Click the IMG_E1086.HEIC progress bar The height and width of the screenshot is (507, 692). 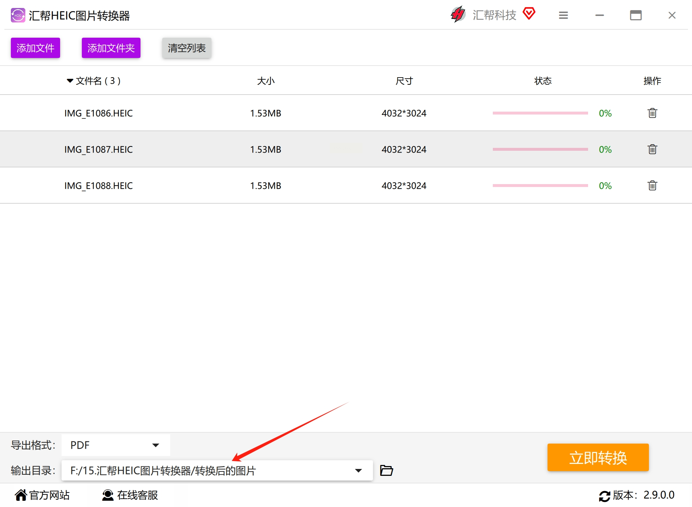540,113
